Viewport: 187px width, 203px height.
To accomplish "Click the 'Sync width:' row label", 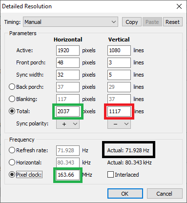I will point(30,75).
